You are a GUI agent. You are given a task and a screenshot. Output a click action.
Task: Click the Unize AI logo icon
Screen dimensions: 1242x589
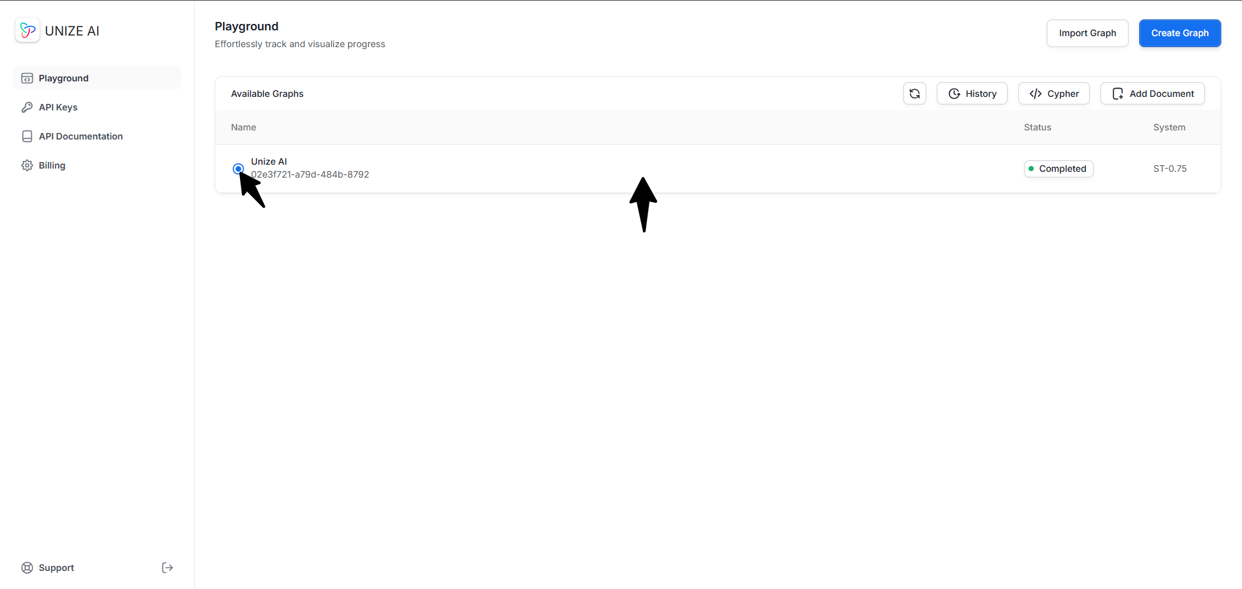point(27,30)
